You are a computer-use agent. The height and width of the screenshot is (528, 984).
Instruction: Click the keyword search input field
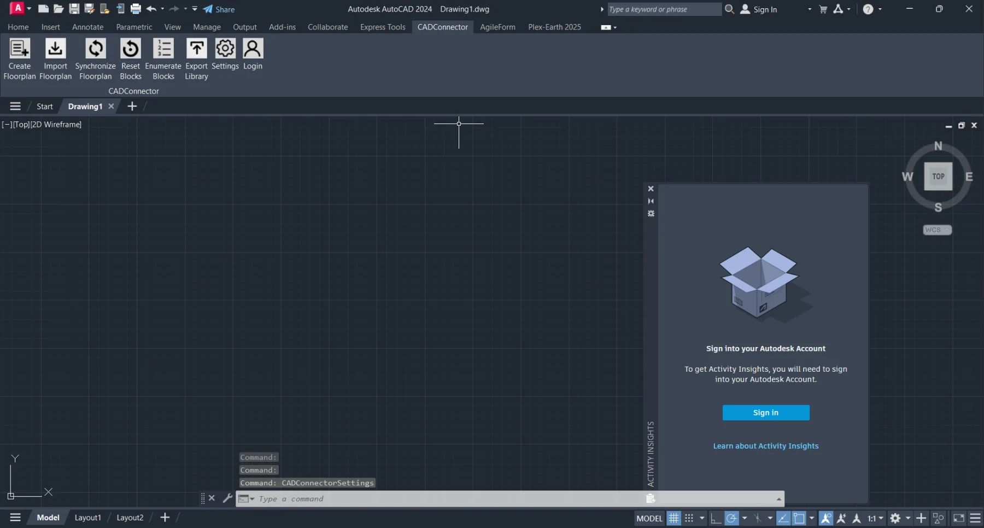pos(665,9)
